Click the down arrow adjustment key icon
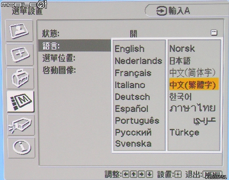229x180 pixels. click(x=149, y=174)
